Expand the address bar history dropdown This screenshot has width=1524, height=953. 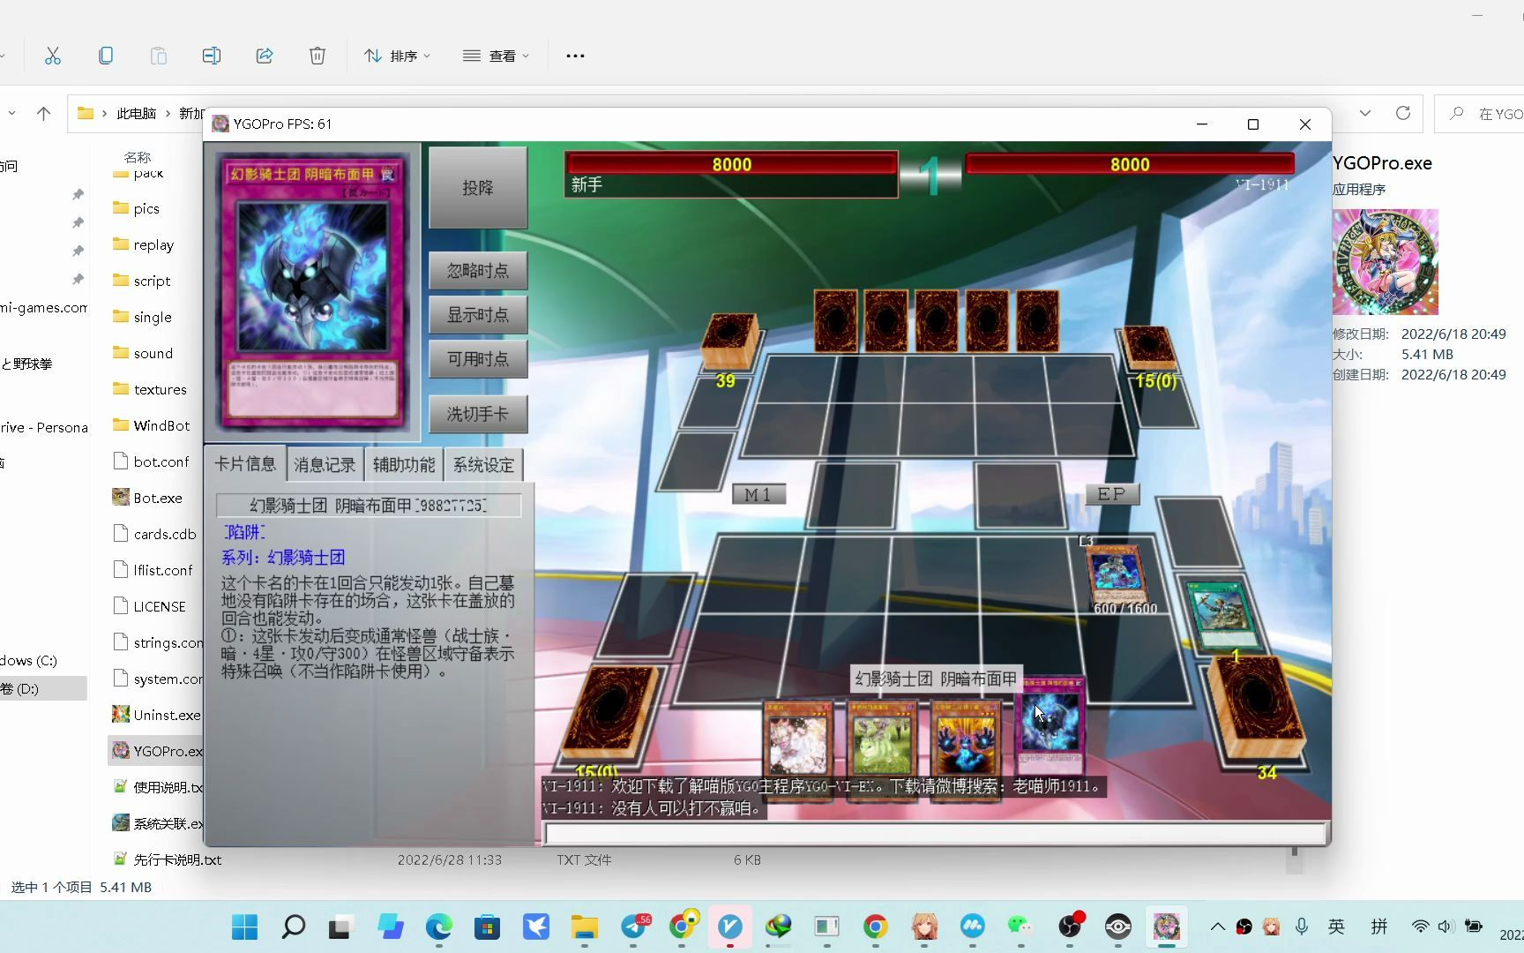click(1365, 113)
